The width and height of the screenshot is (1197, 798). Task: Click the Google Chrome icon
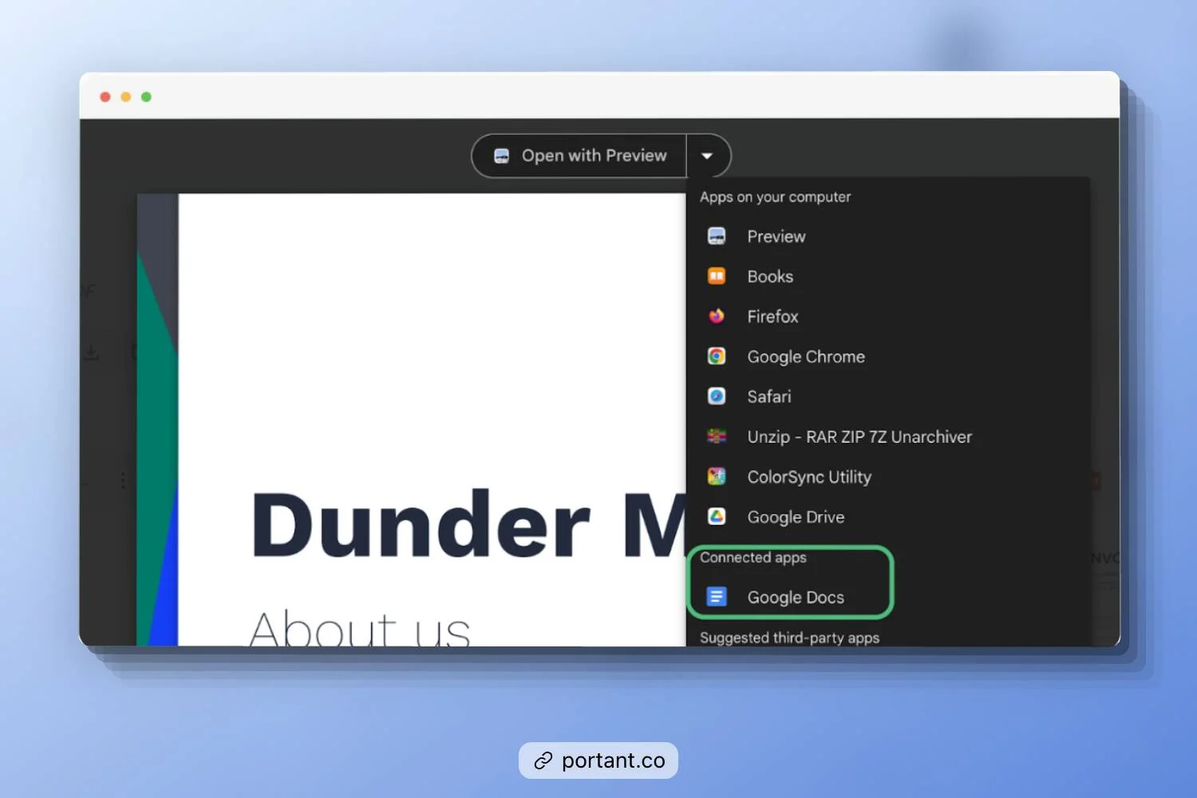pyautogui.click(x=717, y=356)
